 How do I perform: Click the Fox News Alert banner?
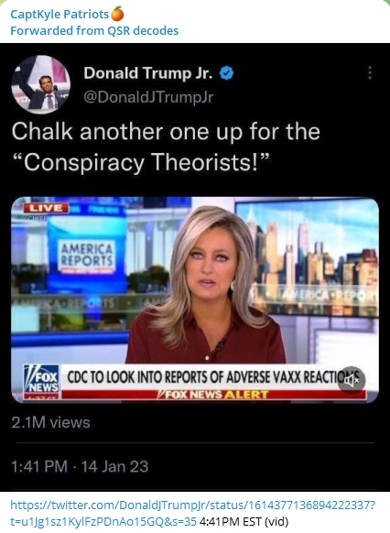(x=213, y=395)
